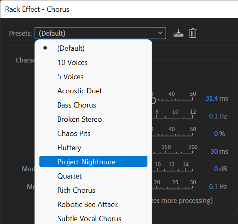The height and width of the screenshot is (224, 238).
Task: Pick the Robotic Bee Attack preset
Action: tap(93, 205)
